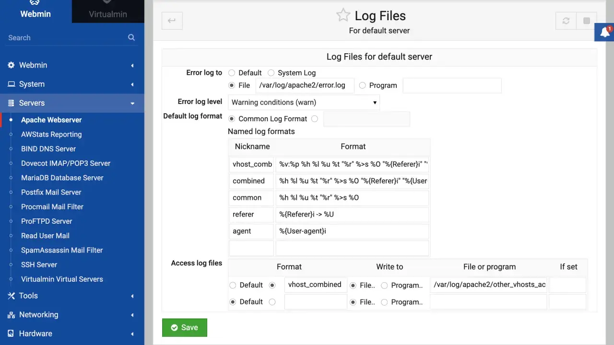614x345 pixels.
Task: Switch to the Webmin tab
Action: tap(35, 11)
